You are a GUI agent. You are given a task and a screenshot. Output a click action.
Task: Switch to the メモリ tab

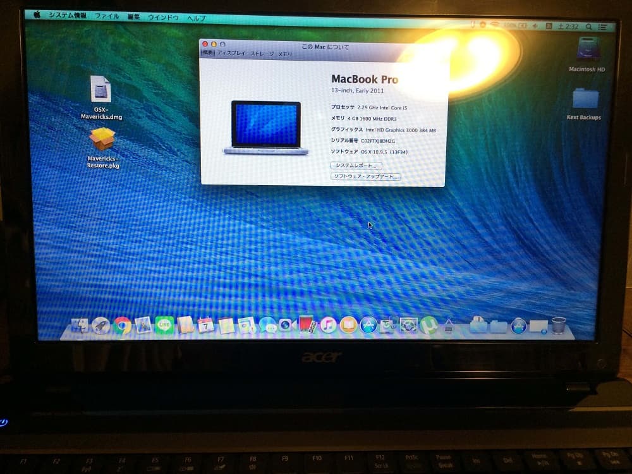pos(285,54)
